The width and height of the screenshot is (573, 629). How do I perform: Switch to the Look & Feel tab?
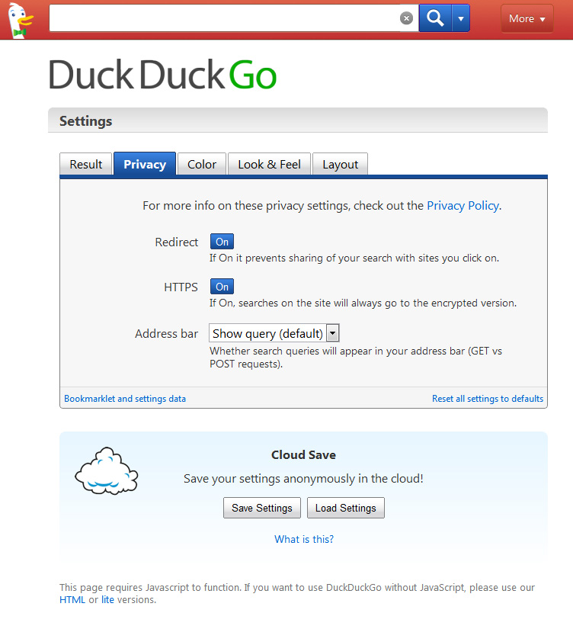(269, 164)
